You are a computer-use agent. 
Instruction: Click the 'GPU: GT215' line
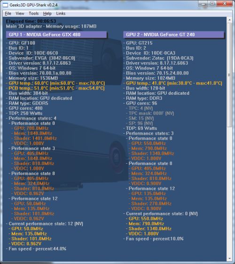(x=138, y=43)
